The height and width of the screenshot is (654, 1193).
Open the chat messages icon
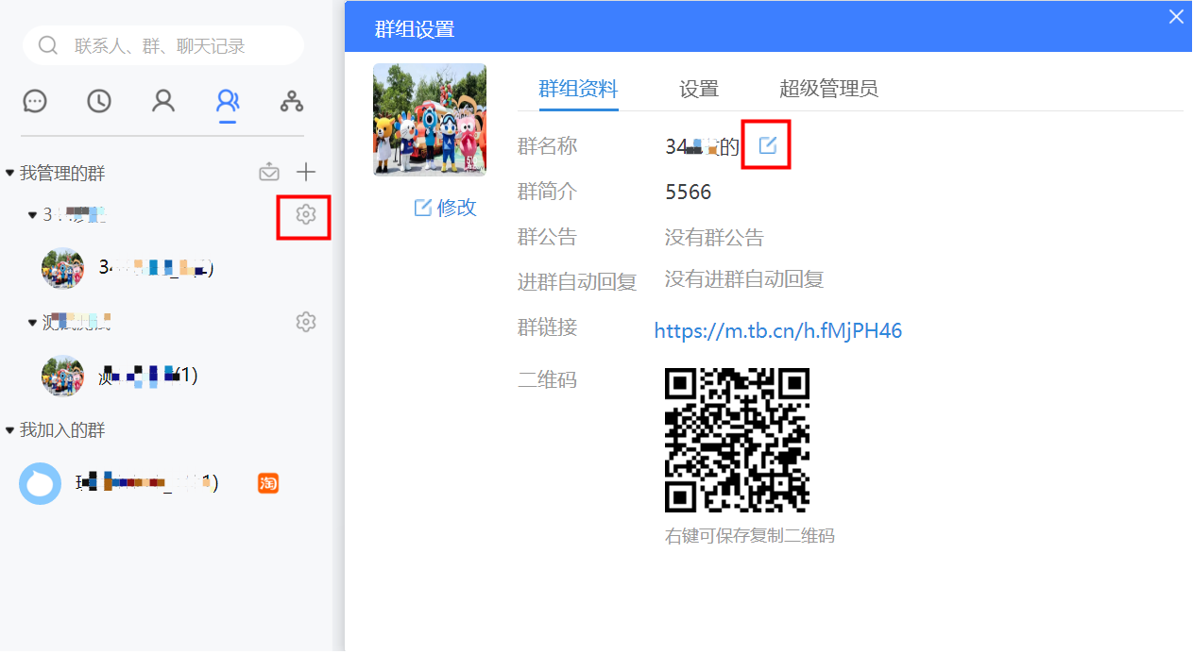click(x=35, y=101)
